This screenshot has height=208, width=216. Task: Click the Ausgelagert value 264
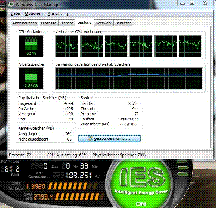pyautogui.click(x=68, y=134)
